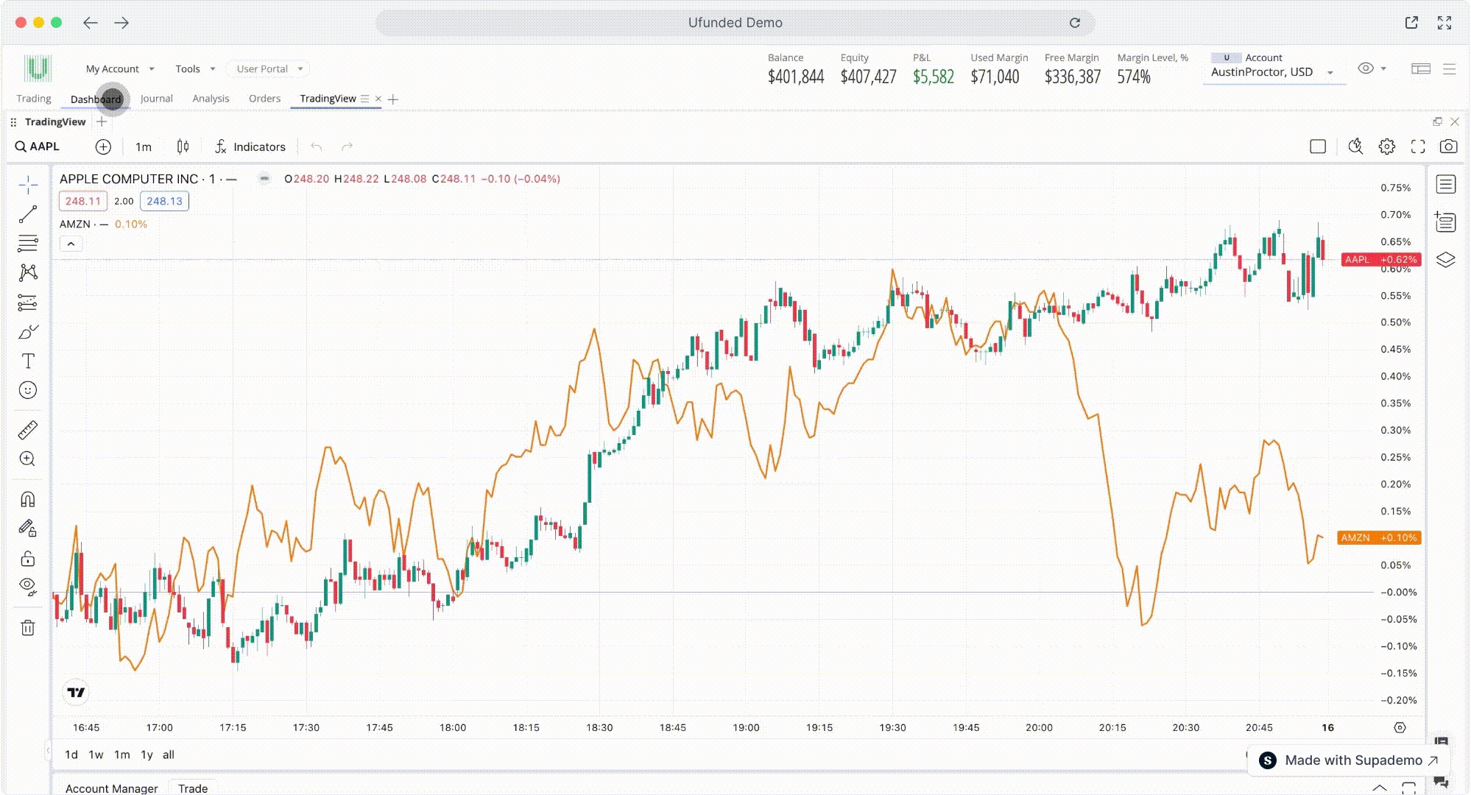Click the trash remove drawings icon
Screen dimensions: 1471x795
(x=28, y=628)
